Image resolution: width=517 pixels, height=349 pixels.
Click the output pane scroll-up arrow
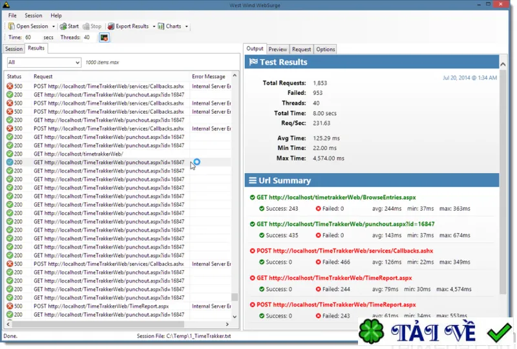click(503, 65)
